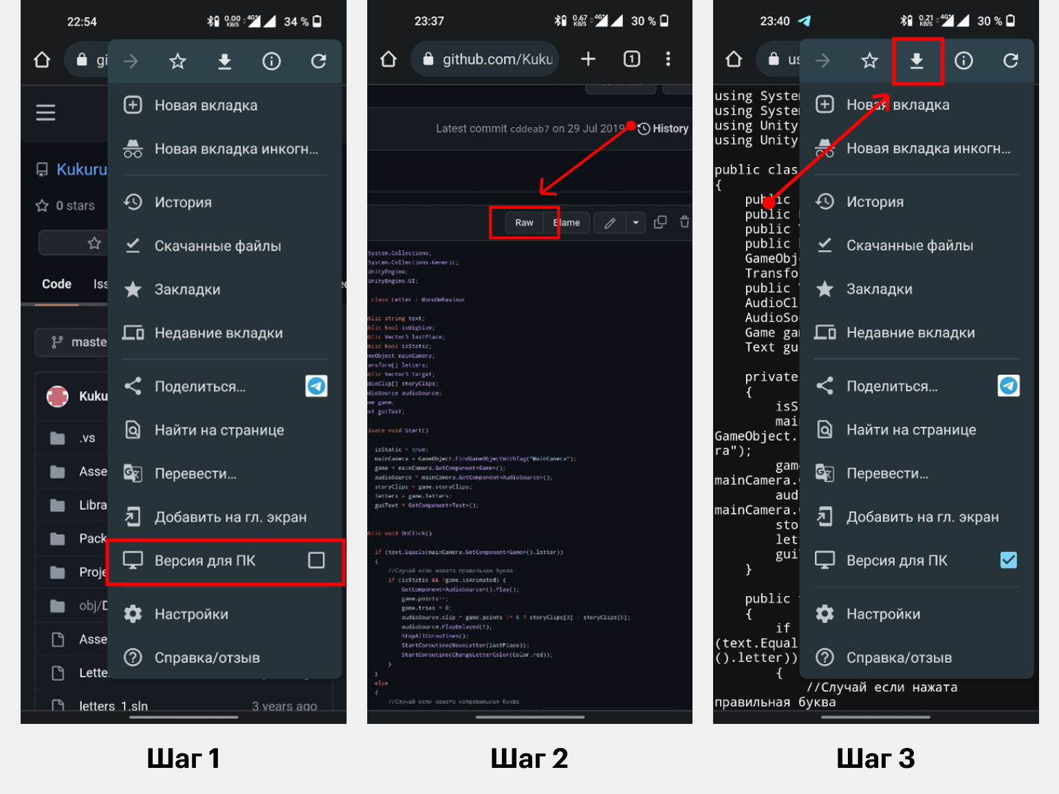Image resolution: width=1059 pixels, height=794 pixels.
Task: Click the Blame button next to Raw
Action: [567, 223]
